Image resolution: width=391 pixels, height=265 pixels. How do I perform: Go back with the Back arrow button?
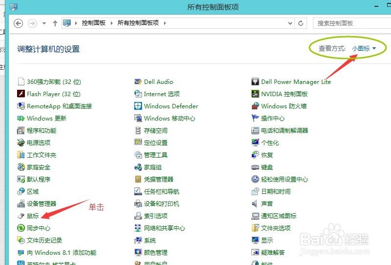pos(18,23)
